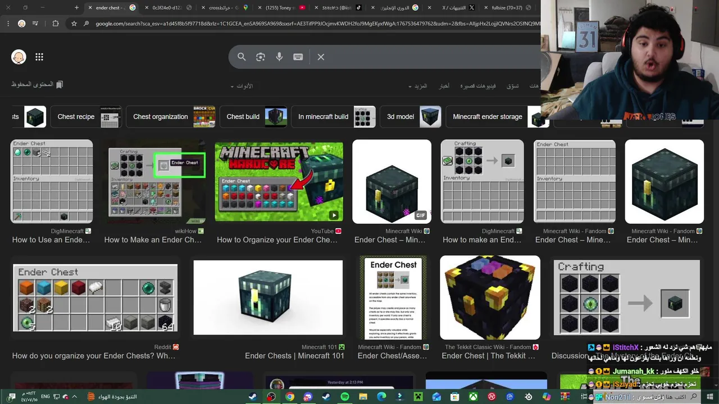The image size is (719, 404).
Task: Open Chrome three-dot menu
Action: pos(7,24)
